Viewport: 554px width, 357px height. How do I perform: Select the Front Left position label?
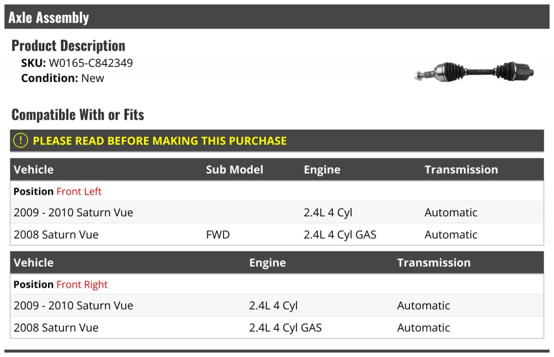(79, 191)
